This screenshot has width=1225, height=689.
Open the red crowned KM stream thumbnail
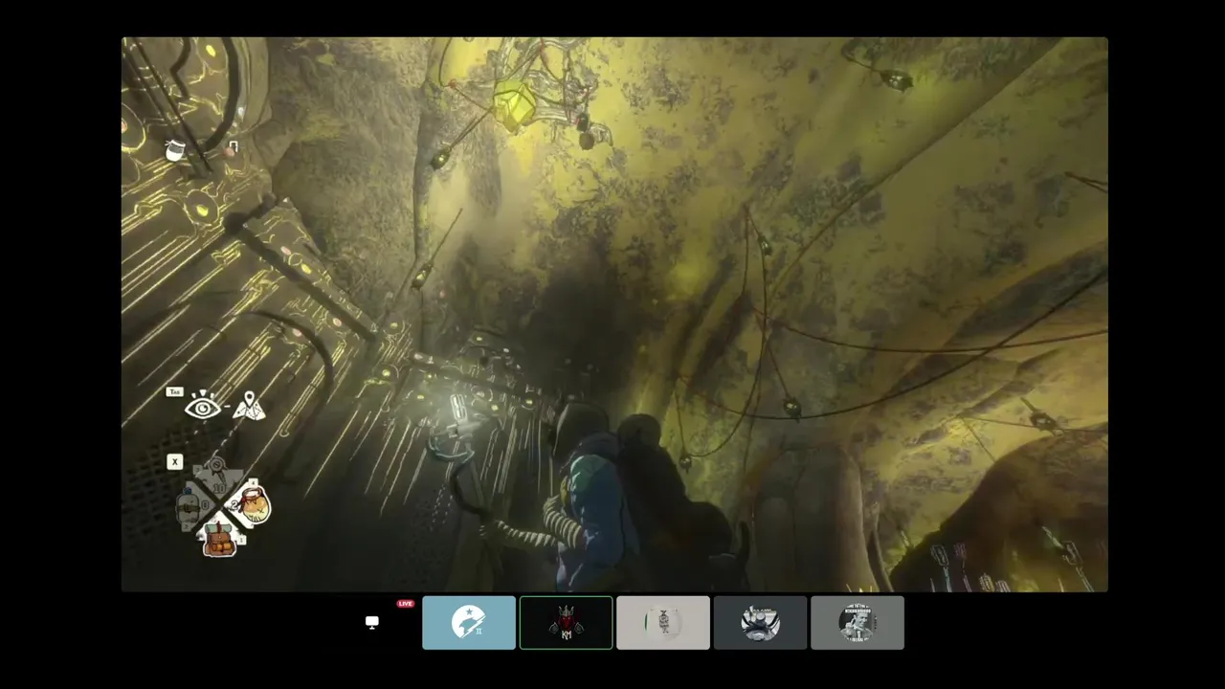click(566, 623)
